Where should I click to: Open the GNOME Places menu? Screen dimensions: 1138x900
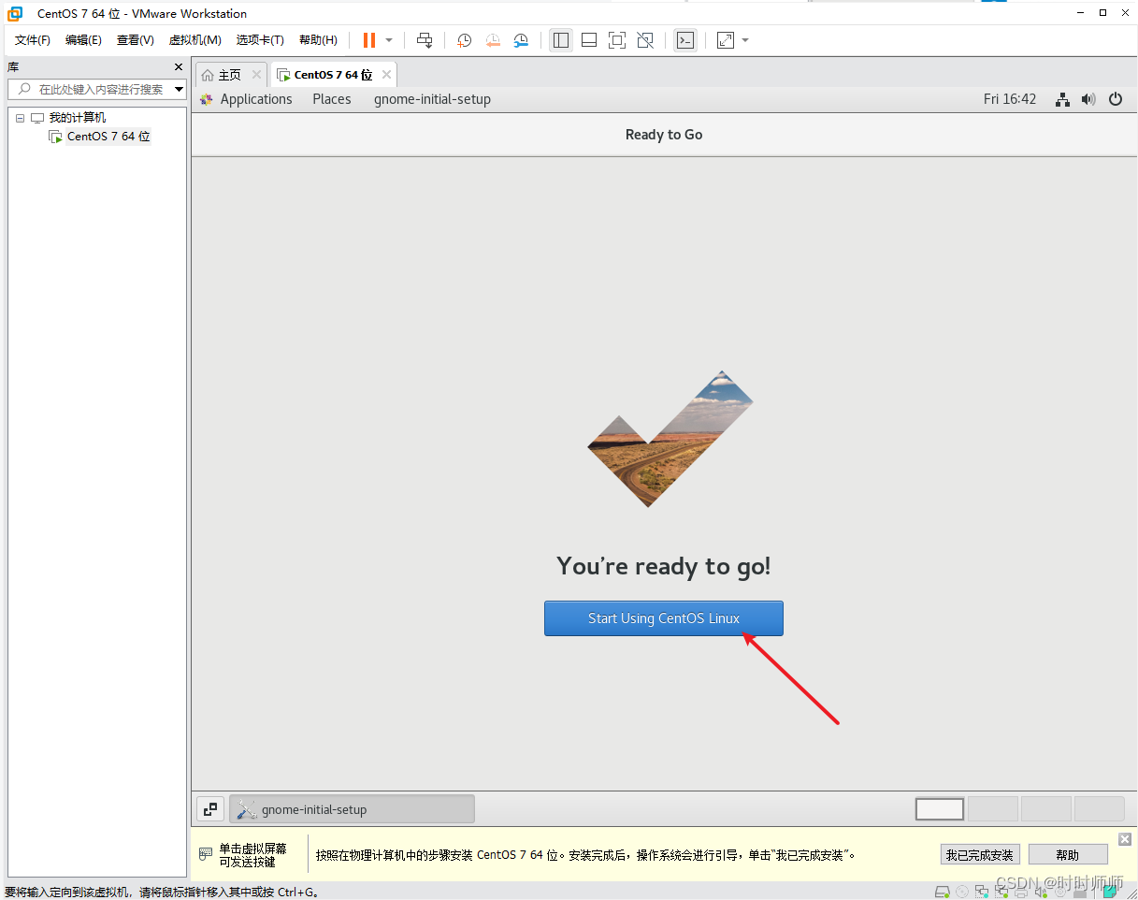pyautogui.click(x=332, y=99)
